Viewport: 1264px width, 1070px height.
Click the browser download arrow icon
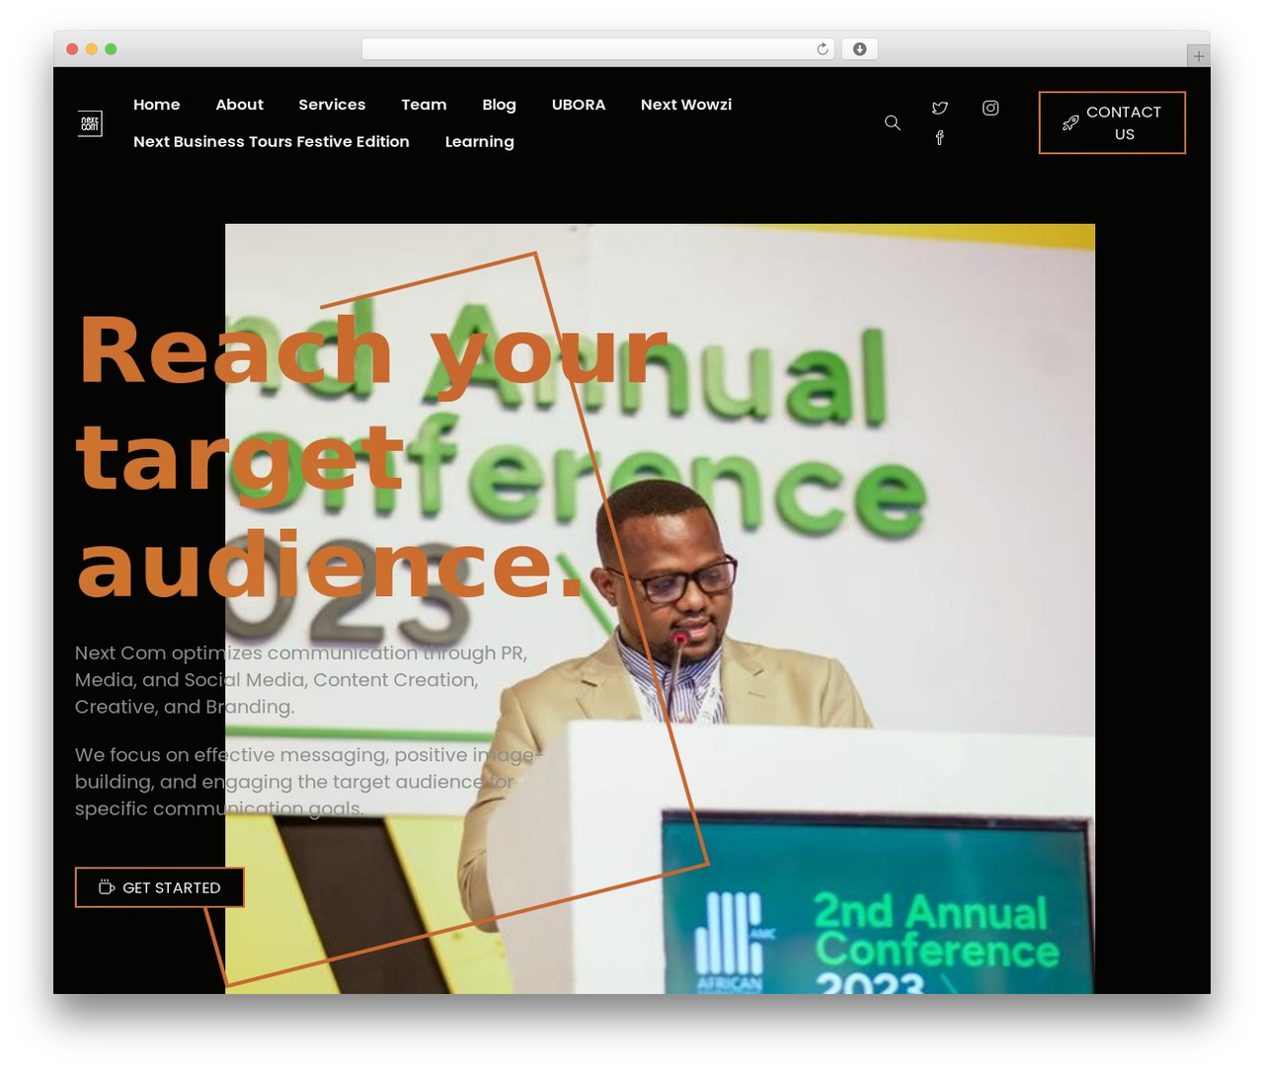[860, 49]
